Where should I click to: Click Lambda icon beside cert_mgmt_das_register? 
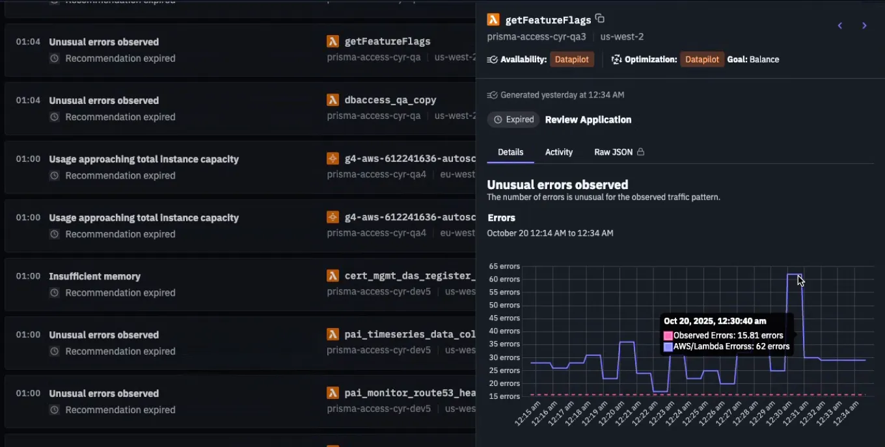(333, 275)
